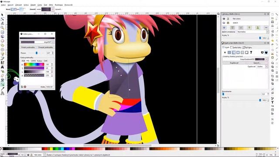Select the Paint bucket tool
The height and width of the screenshot is (157, 279).
tap(2, 80)
